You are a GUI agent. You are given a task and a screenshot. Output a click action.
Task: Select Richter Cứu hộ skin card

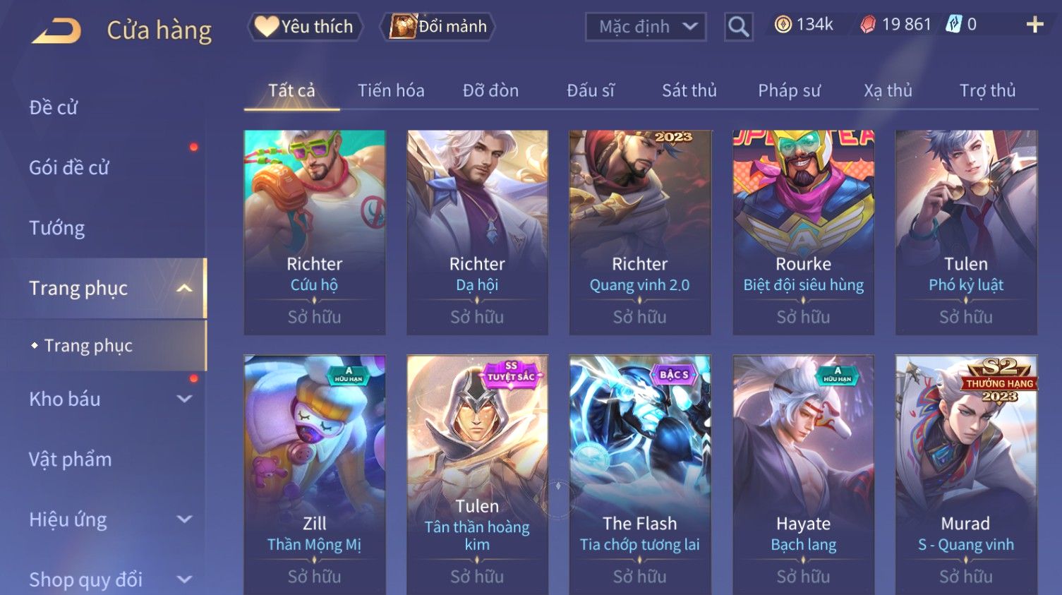click(315, 232)
